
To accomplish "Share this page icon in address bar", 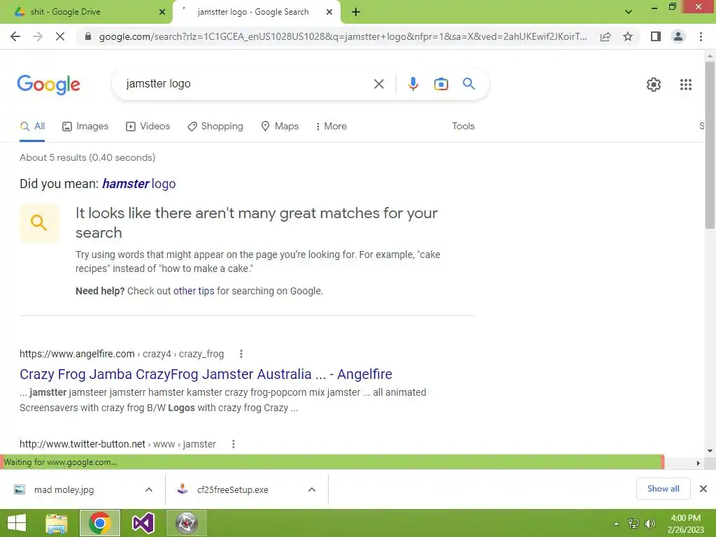I will tap(606, 36).
